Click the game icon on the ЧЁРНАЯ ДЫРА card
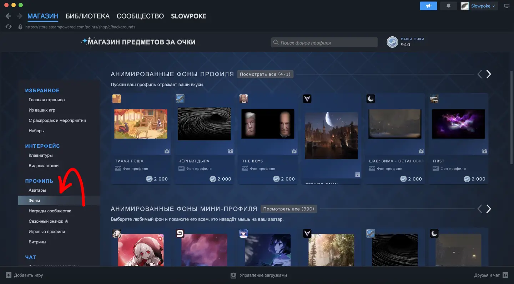This screenshot has height=284, width=514. (180, 99)
